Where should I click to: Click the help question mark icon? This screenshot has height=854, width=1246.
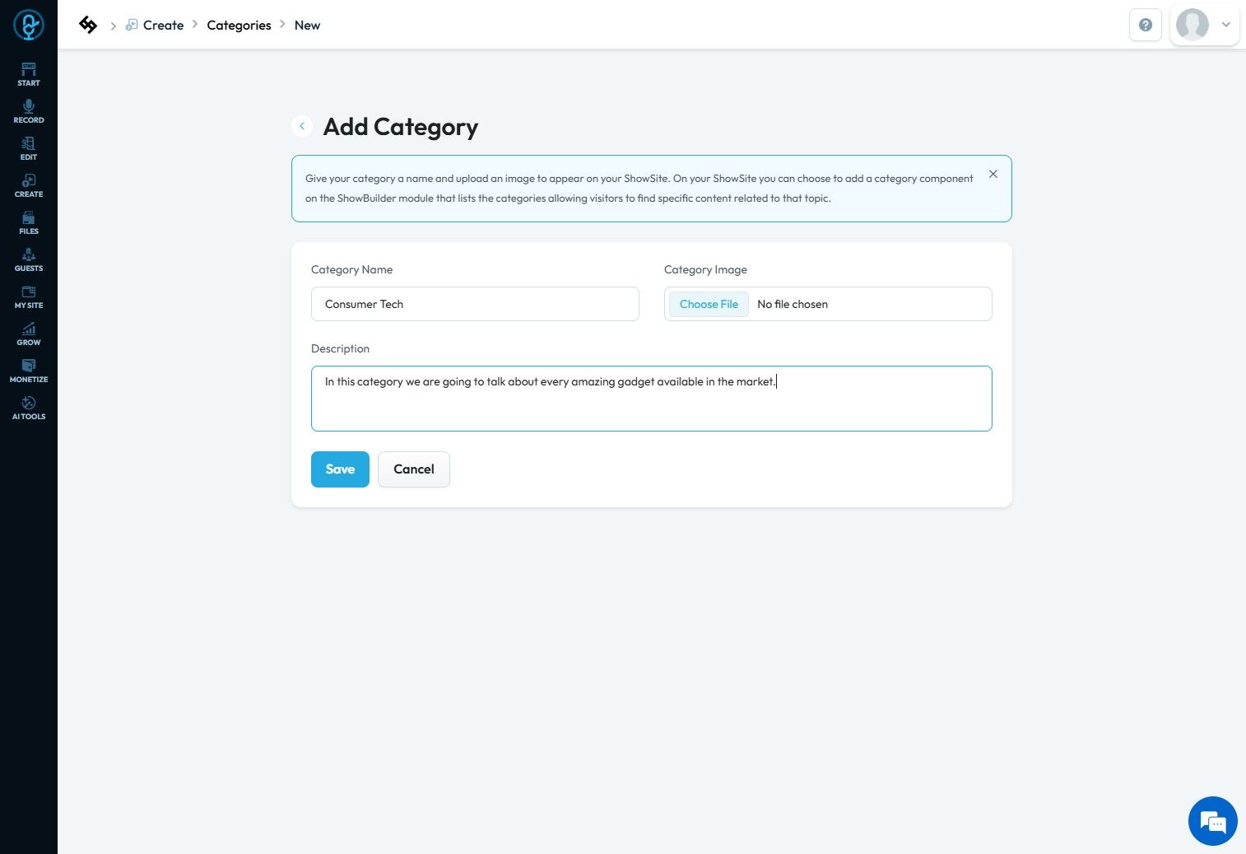point(1145,25)
